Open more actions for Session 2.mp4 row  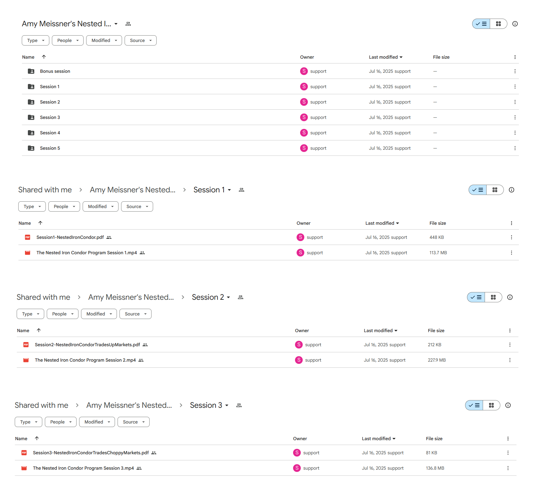click(510, 360)
